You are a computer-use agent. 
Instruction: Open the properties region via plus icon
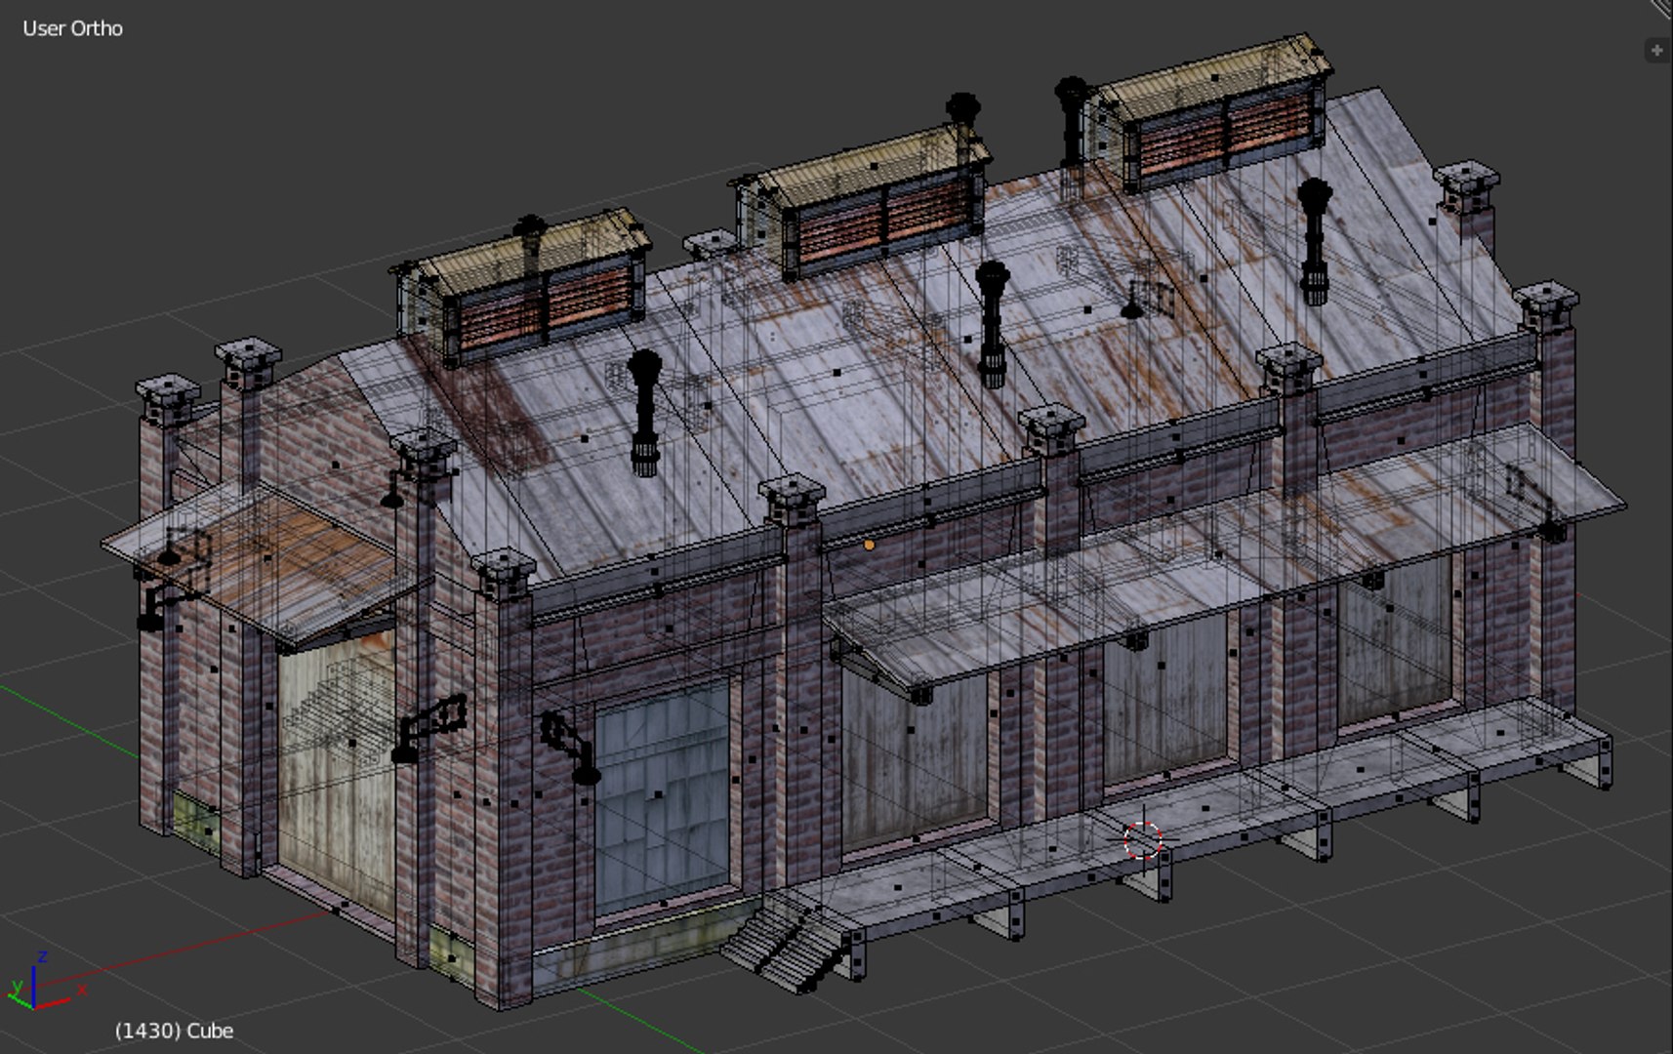(x=1657, y=51)
